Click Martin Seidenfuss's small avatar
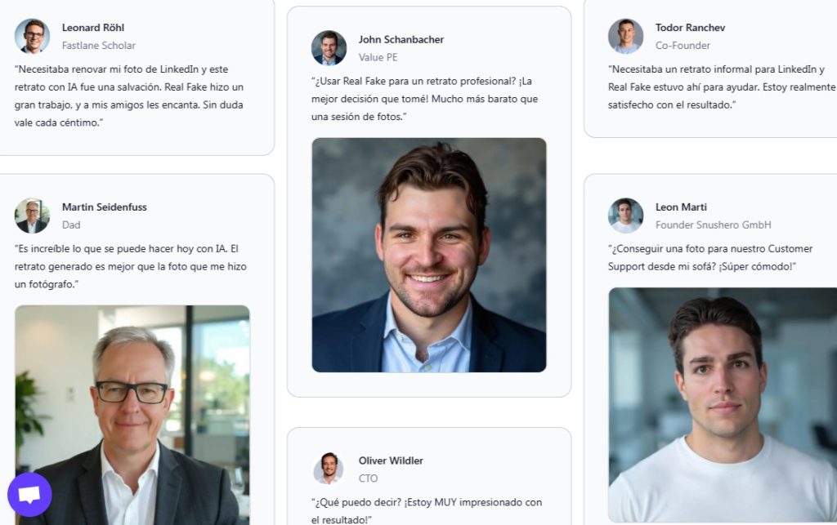The width and height of the screenshot is (837, 525). coord(33,216)
